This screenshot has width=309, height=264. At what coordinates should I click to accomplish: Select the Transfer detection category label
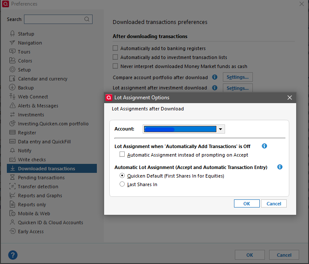[38, 187]
